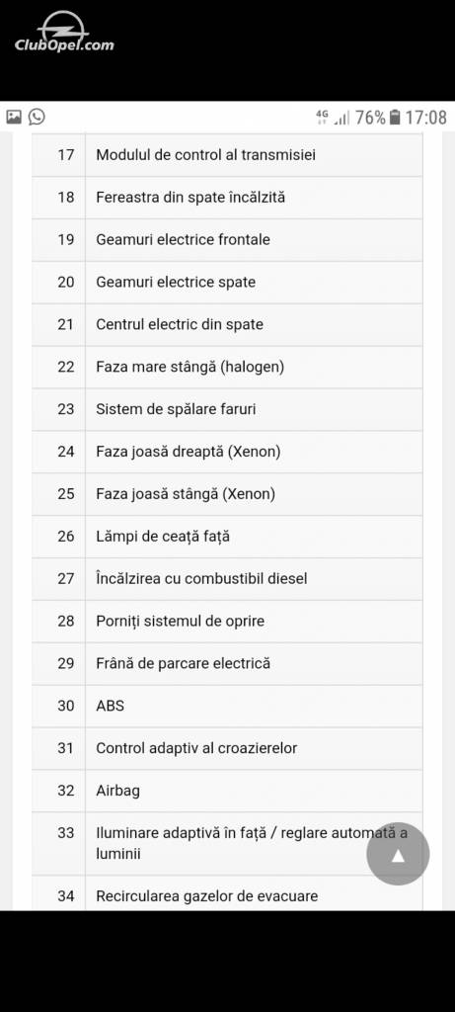
Task: Tap Lămpi de ceață față row
Action: (227, 537)
